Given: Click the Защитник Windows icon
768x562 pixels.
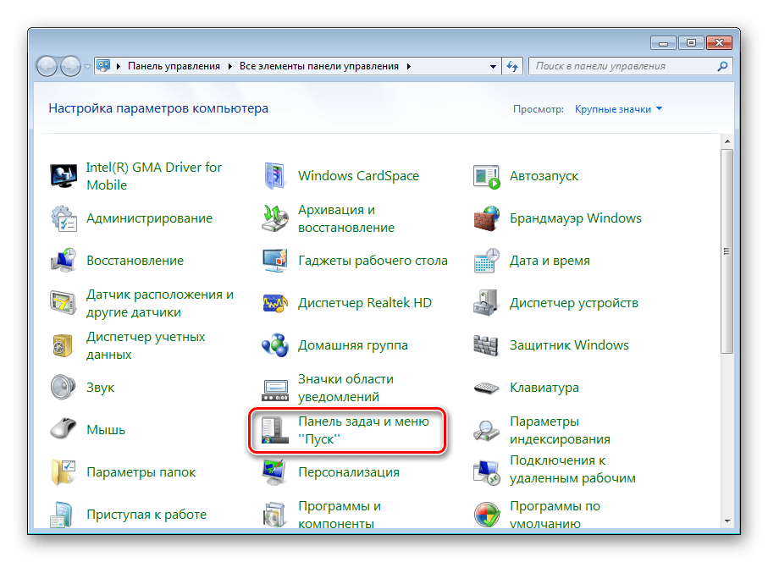Looking at the screenshot, I should [x=487, y=345].
